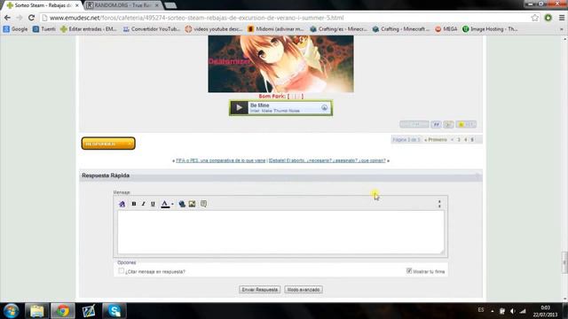Open Skype from the taskbar
The height and width of the screenshot is (319, 568).
[x=114, y=311]
